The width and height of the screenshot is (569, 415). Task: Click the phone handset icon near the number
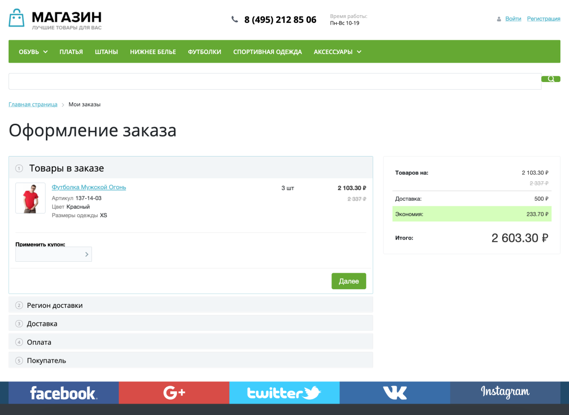click(x=234, y=19)
